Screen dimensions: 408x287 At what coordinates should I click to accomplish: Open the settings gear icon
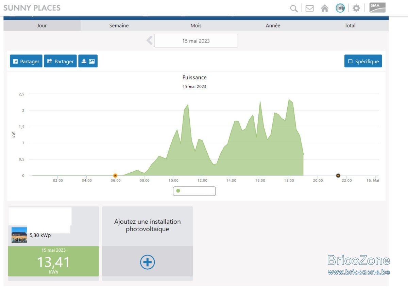(356, 8)
